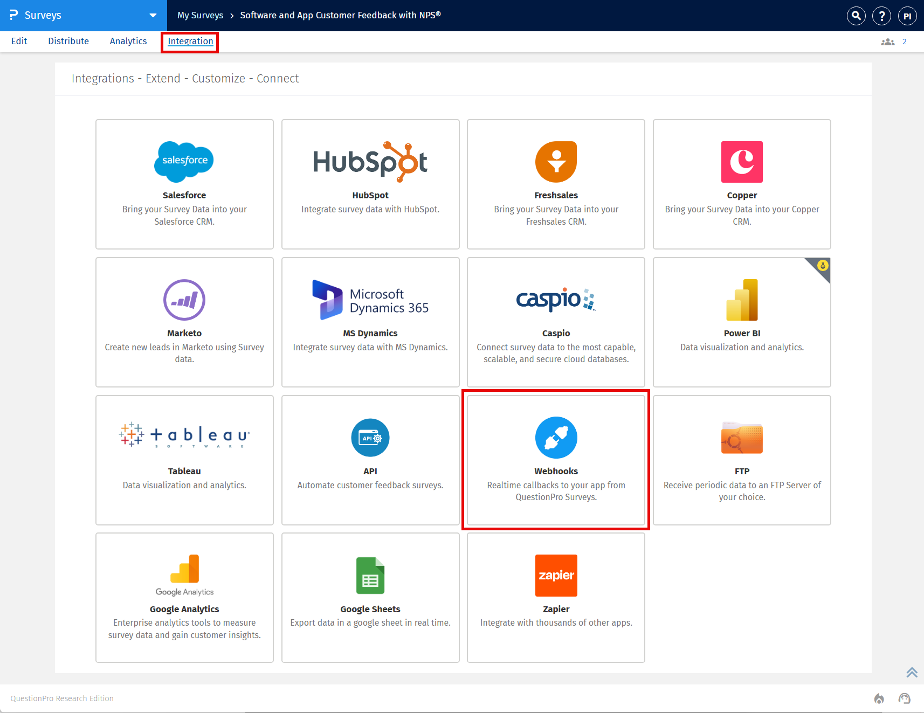Click the headset support icon in footer

[905, 698]
